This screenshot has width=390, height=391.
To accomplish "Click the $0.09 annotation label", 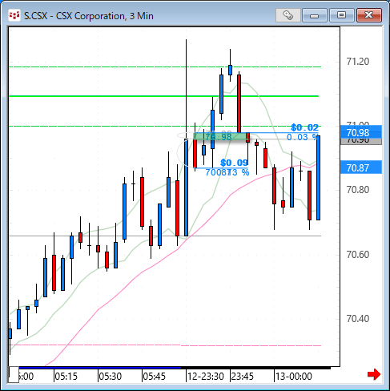I will click(234, 163).
